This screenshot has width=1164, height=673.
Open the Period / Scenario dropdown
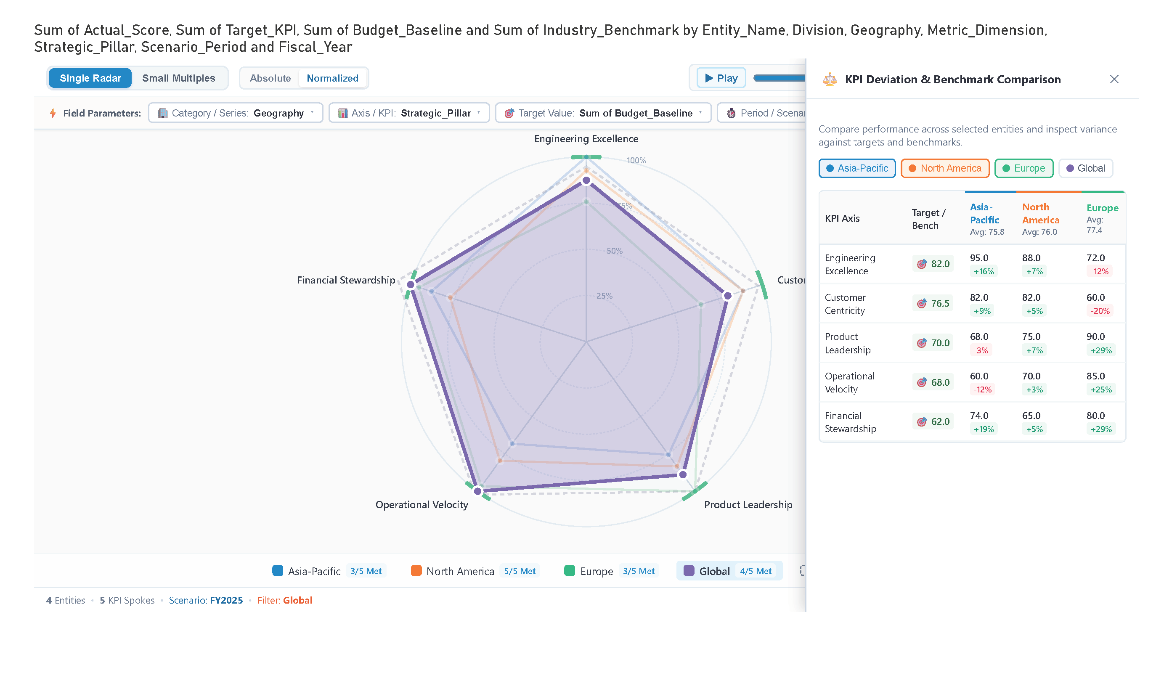762,113
